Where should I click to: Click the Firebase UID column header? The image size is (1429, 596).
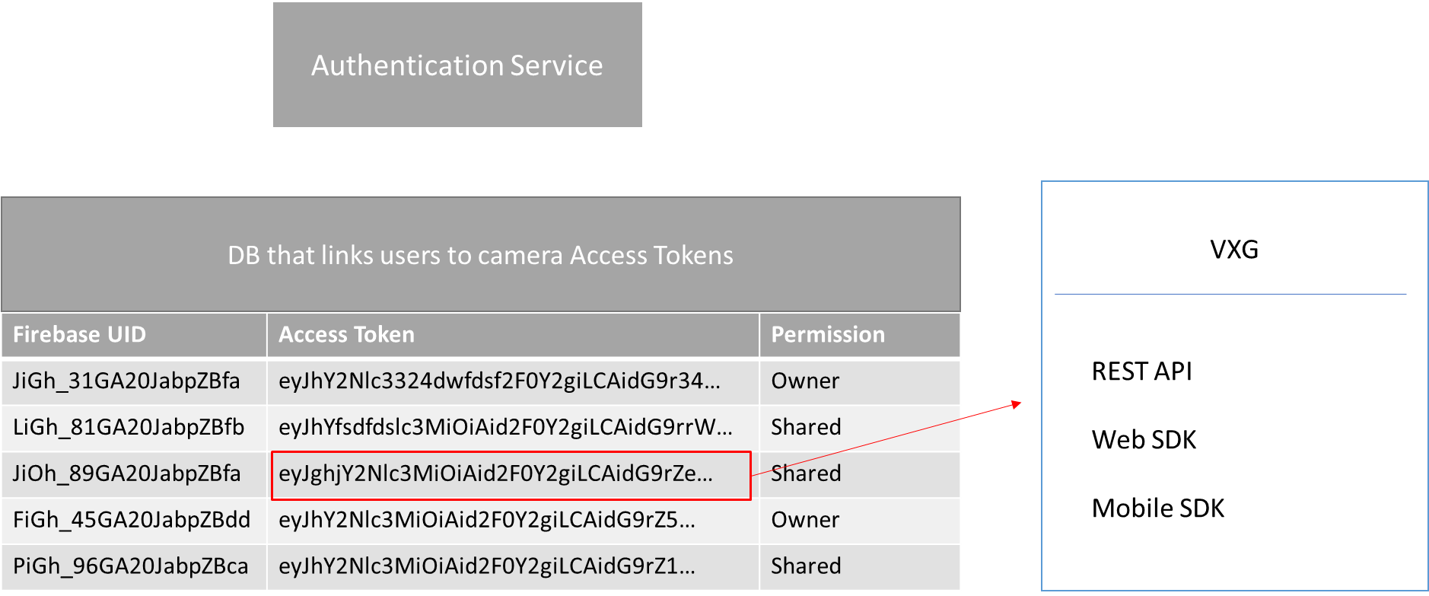(80, 335)
